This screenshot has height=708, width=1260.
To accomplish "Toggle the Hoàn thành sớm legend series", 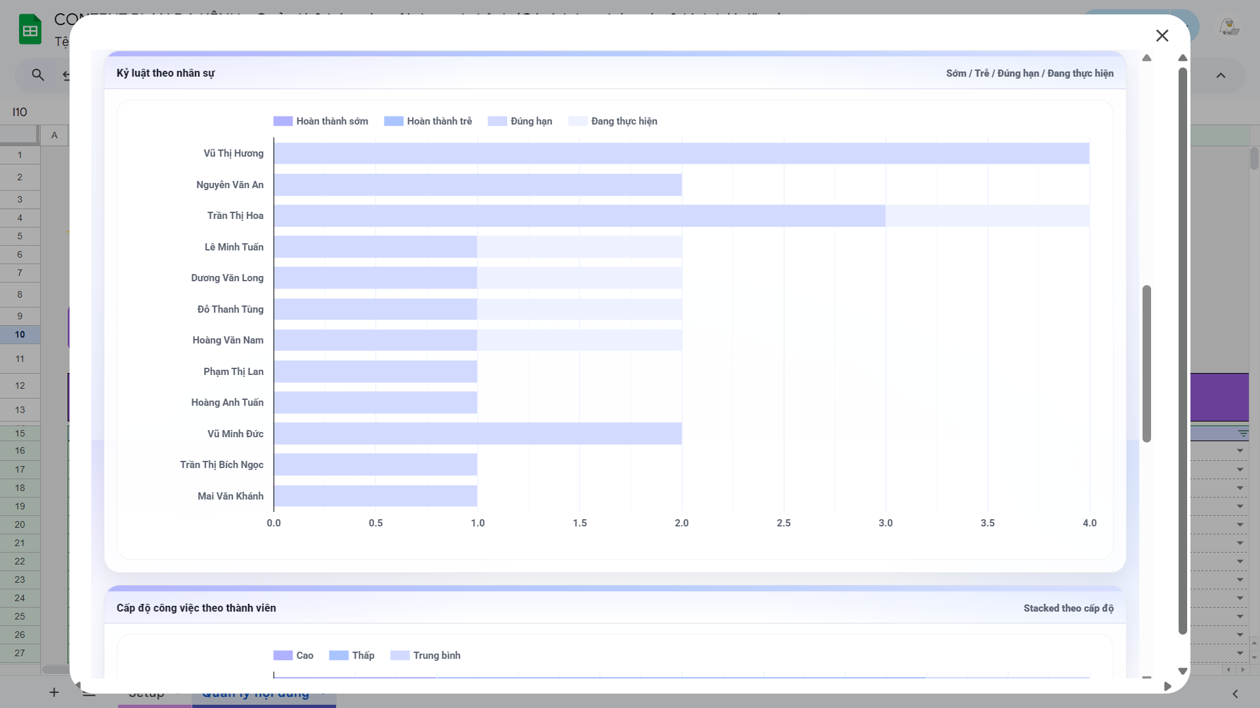I will click(320, 121).
